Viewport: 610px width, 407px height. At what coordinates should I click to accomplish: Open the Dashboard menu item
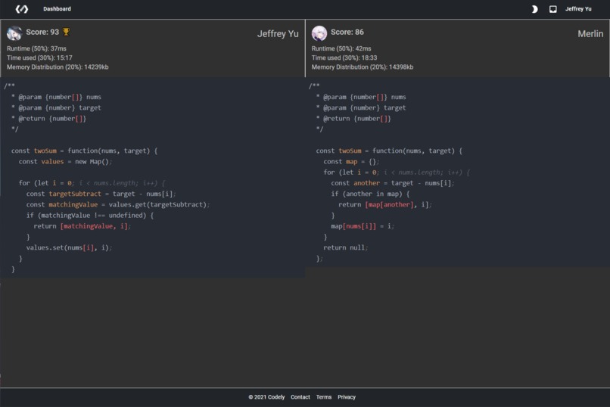(x=57, y=9)
